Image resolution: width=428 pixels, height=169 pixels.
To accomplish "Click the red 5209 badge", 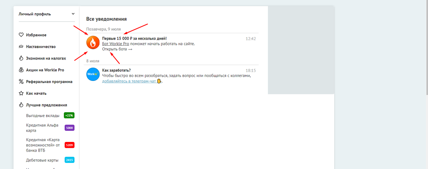I will [x=69, y=145].
